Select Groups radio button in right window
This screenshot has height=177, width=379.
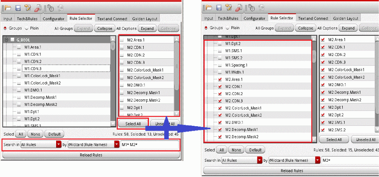206,28
